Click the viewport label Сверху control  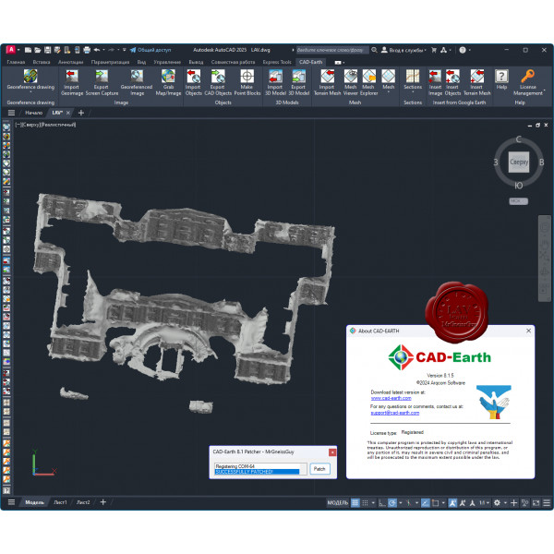(x=31, y=125)
